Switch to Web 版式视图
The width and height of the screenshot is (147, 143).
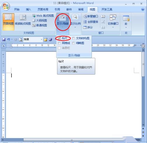[43, 16]
